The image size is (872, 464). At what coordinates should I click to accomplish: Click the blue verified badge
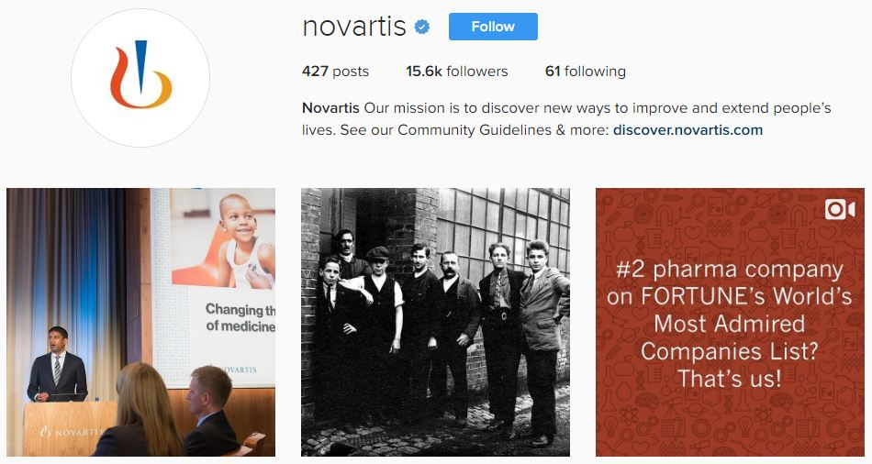[422, 27]
